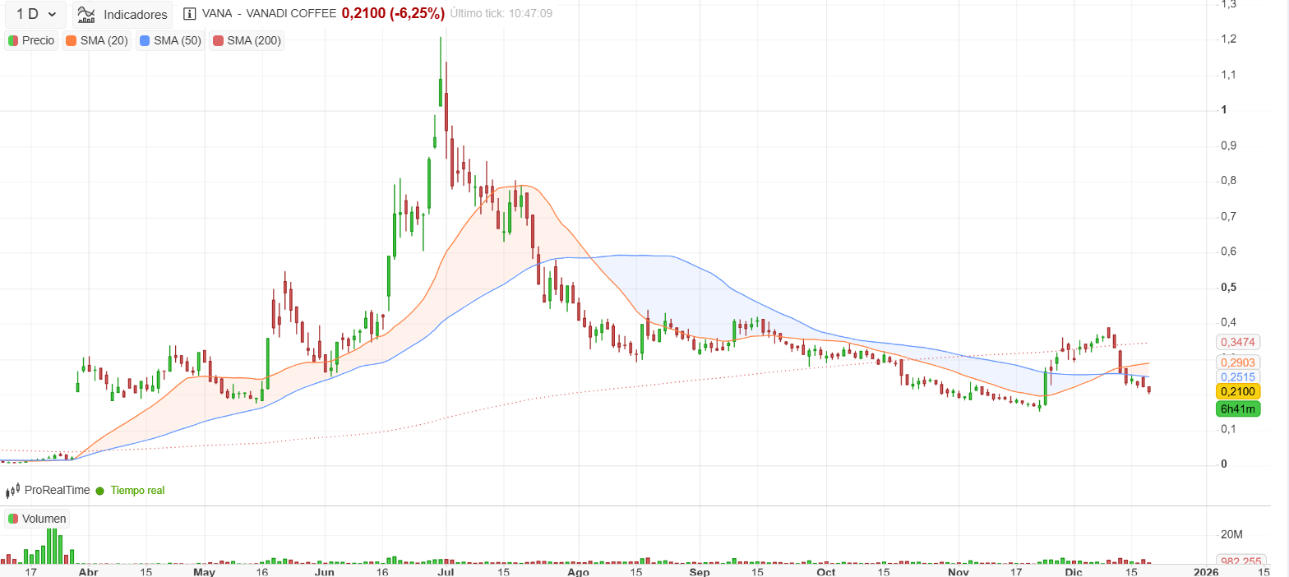
Task: Toggle the Precio legend chip
Action: click(x=31, y=40)
